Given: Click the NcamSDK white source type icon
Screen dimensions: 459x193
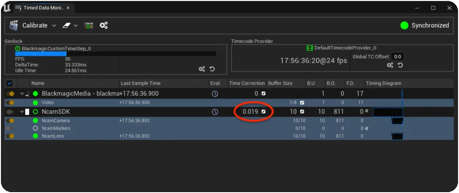Looking at the screenshot, I should 27,112.
